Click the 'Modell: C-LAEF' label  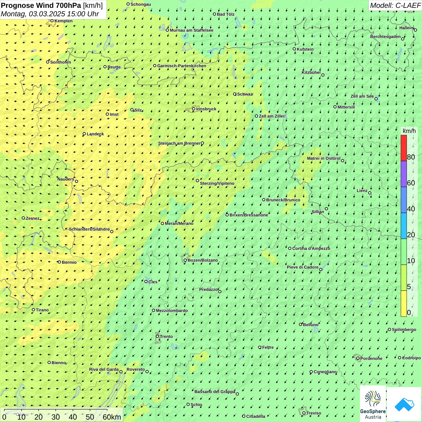pyautogui.click(x=395, y=5)
